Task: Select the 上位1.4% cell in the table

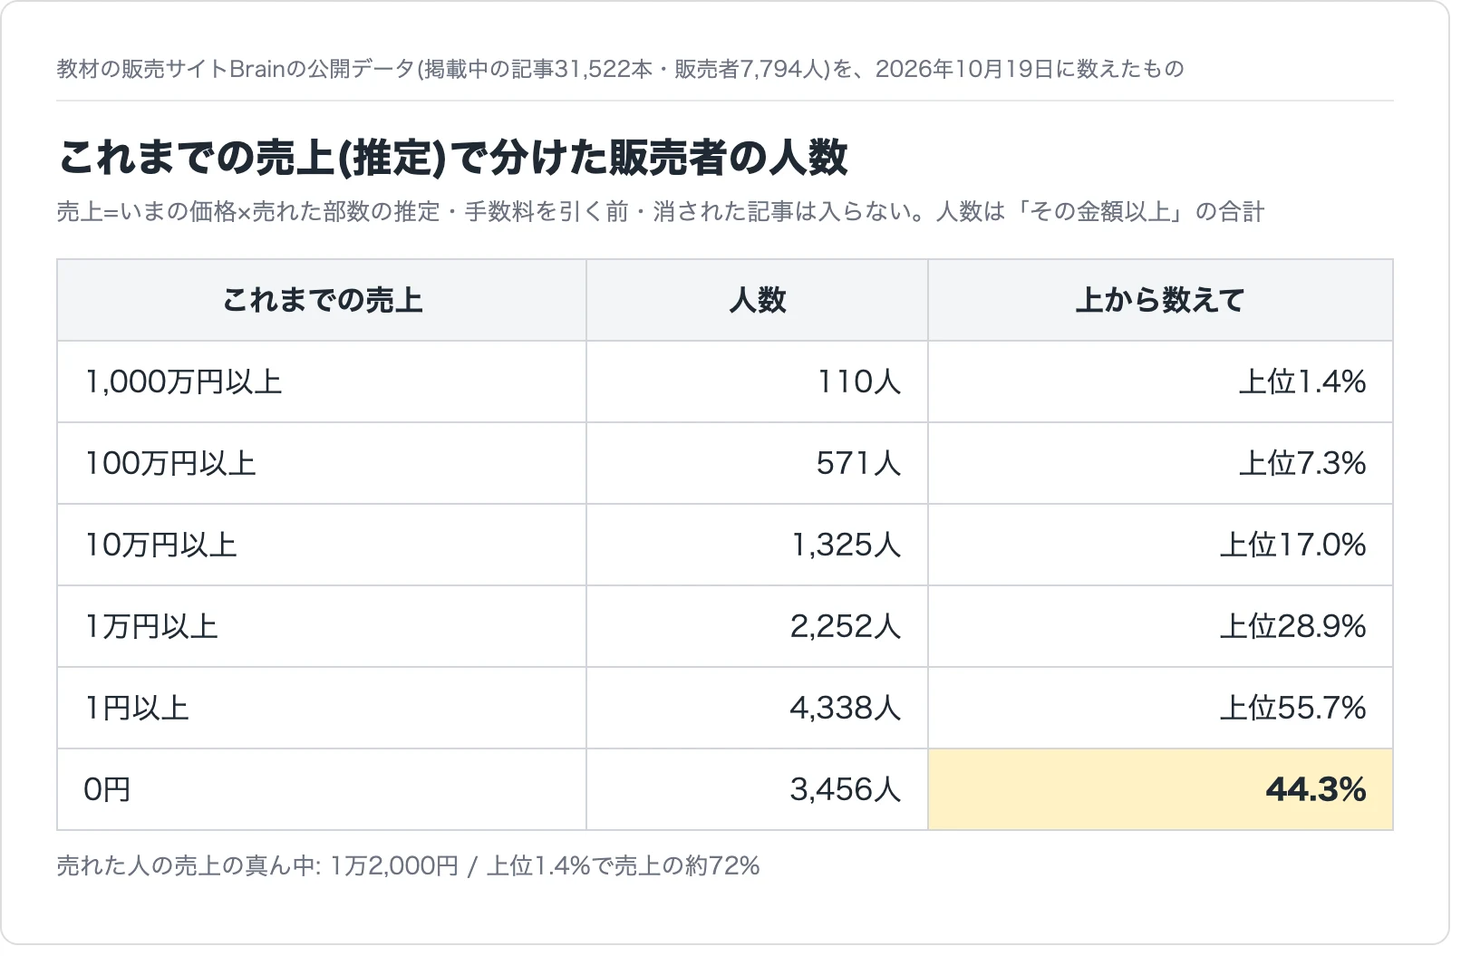Action: pyautogui.click(x=1160, y=381)
